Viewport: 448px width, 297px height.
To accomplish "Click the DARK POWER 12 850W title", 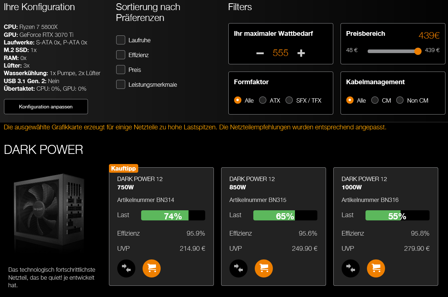I will [252, 183].
